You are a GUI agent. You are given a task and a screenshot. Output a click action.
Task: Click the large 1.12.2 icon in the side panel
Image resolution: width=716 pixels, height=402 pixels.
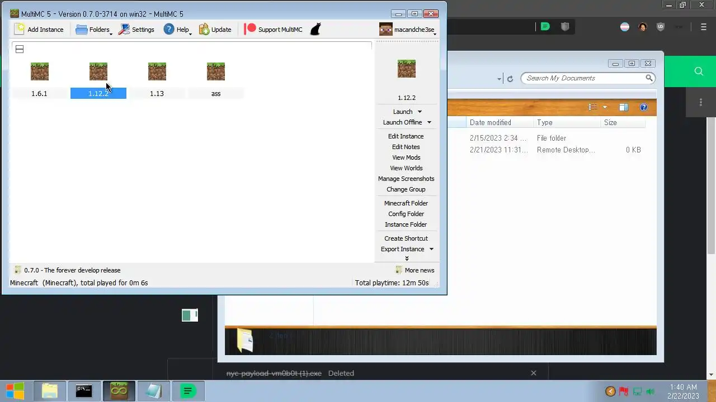pos(407,69)
